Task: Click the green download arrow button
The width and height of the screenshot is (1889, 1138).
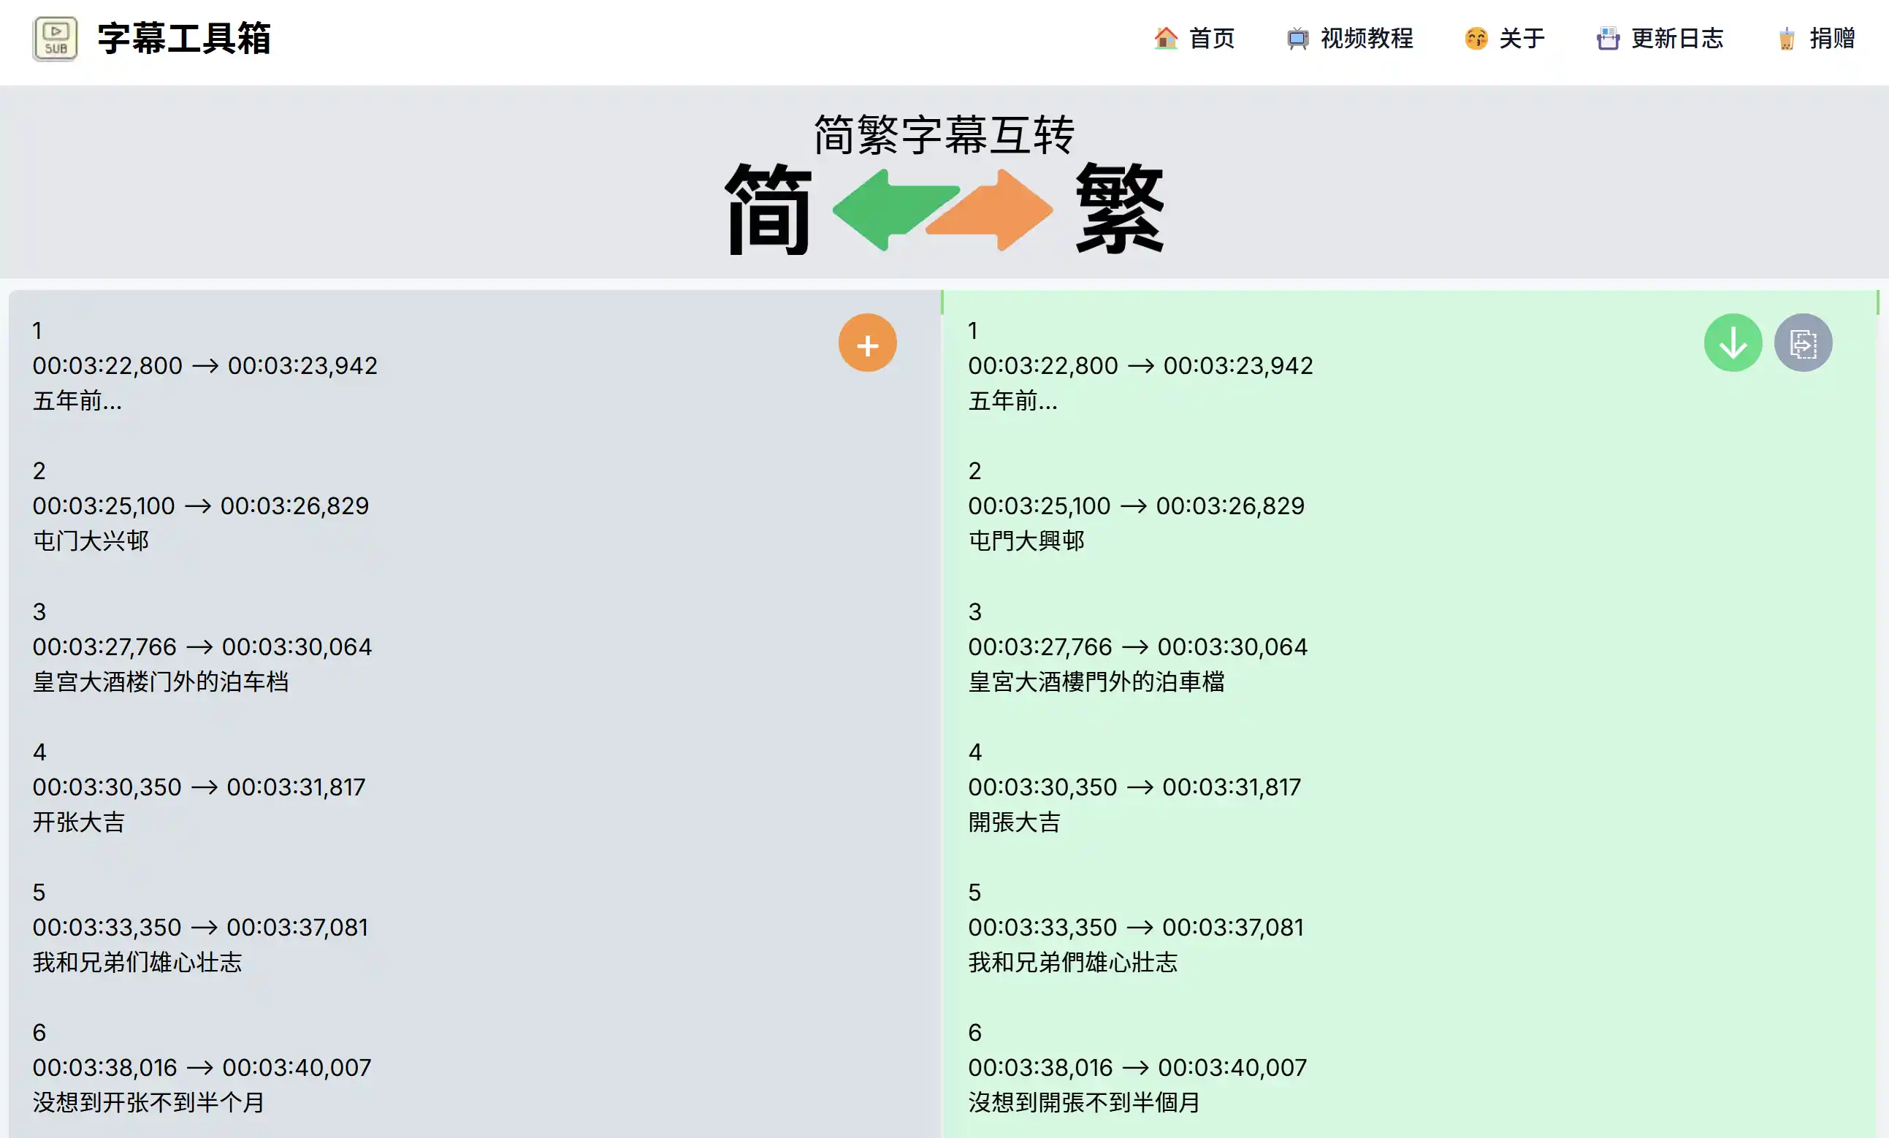Action: 1733,343
